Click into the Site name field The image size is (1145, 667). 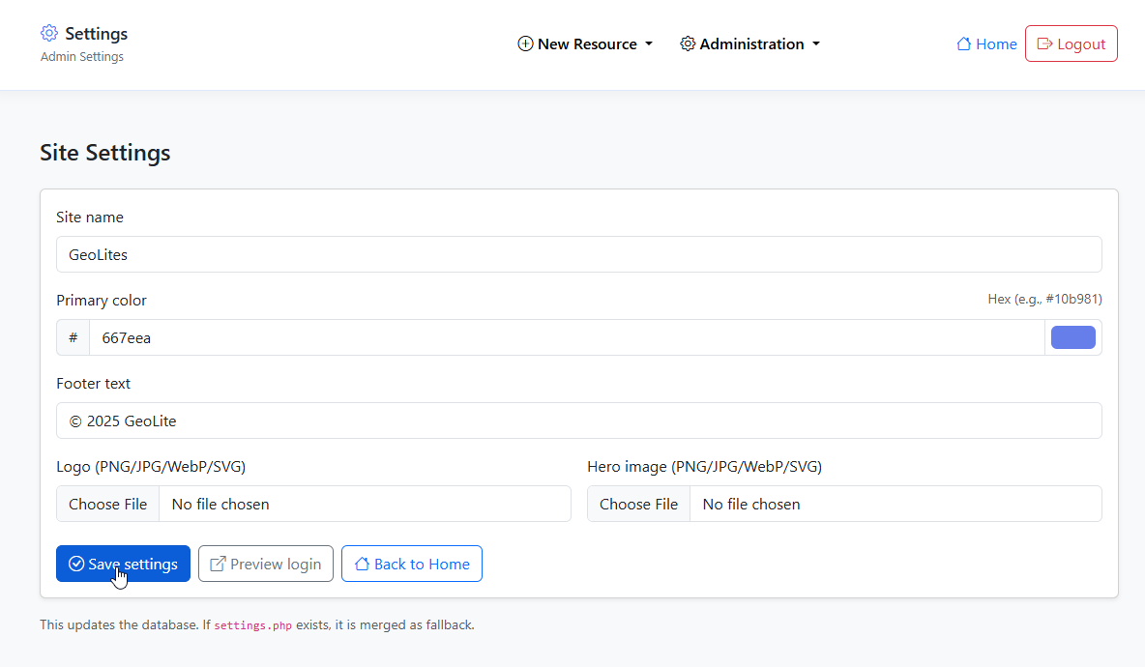(578, 254)
